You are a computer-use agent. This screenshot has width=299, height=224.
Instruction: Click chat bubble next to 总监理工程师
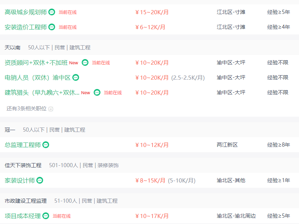[46, 145]
